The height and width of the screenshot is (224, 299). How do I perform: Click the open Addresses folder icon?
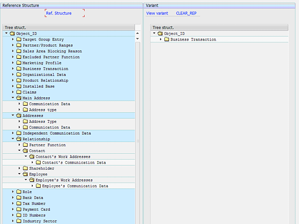click(x=19, y=116)
